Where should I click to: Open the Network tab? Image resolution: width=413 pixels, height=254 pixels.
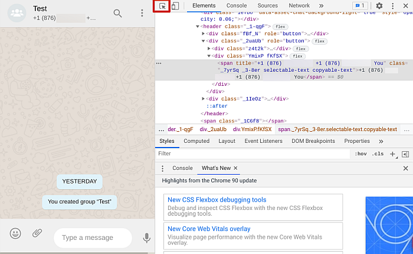click(299, 5)
